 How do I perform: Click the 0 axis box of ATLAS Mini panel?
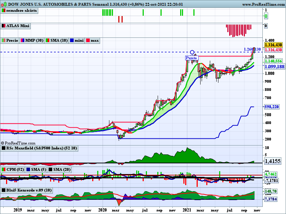[266, 26]
